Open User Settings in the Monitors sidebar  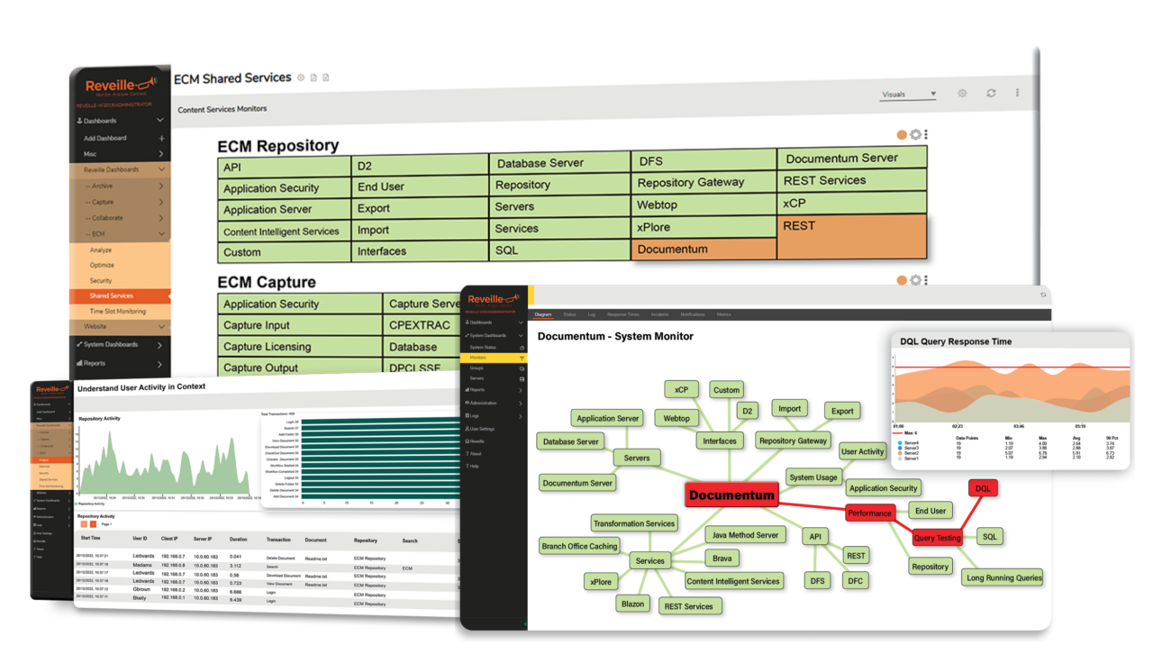click(x=480, y=428)
